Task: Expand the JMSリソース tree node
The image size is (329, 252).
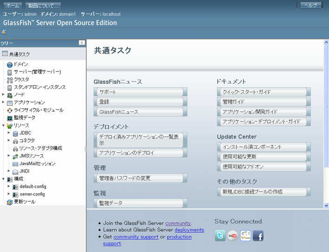Action: coord(9,156)
